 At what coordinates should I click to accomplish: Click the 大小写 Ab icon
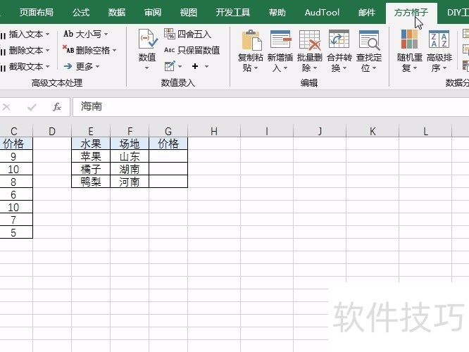click(x=68, y=34)
